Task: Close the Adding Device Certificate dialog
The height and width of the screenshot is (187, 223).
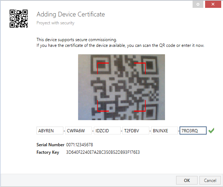Action: [x=213, y=4]
